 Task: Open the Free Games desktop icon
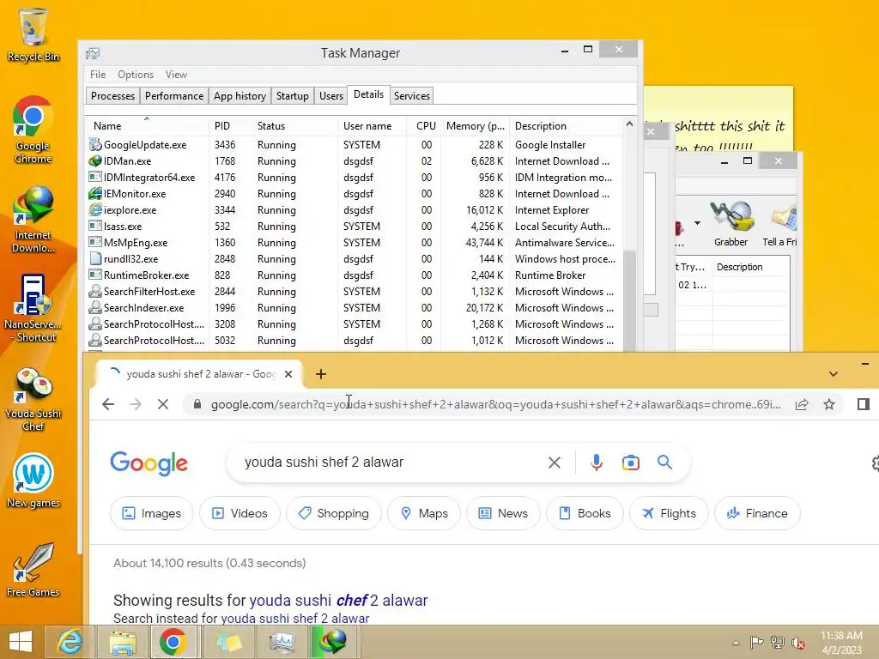[33, 570]
